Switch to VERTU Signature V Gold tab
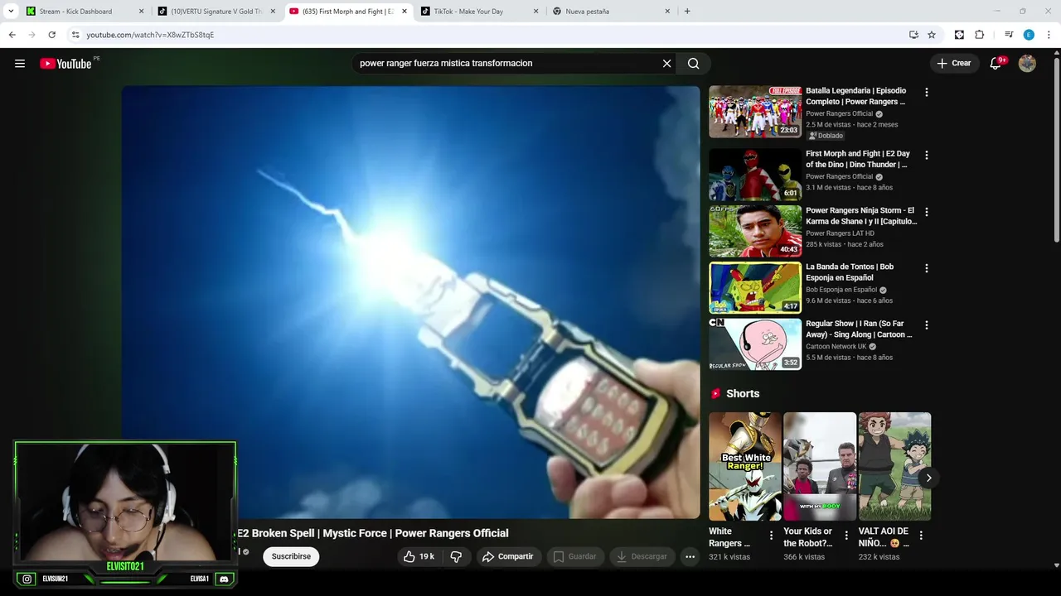1061x596 pixels. point(216,12)
